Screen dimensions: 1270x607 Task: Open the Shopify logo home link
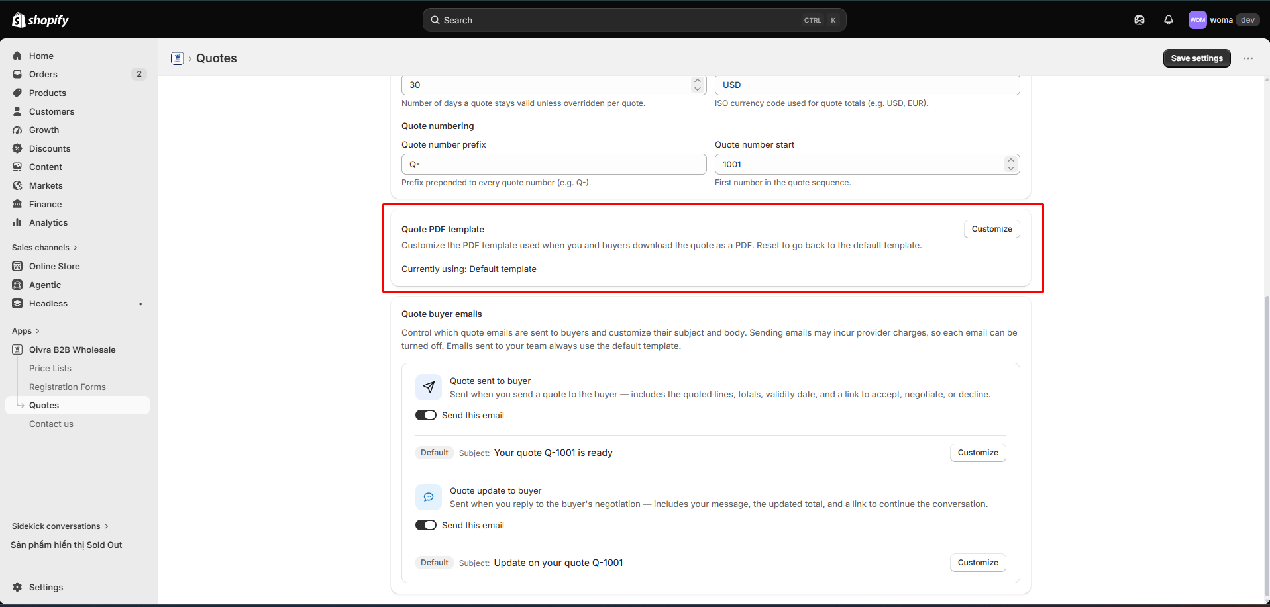[40, 20]
